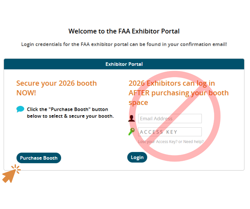This screenshot has width=250, height=209.
Task: Click the login credentials confirmation email notice
Action: (x=124, y=44)
